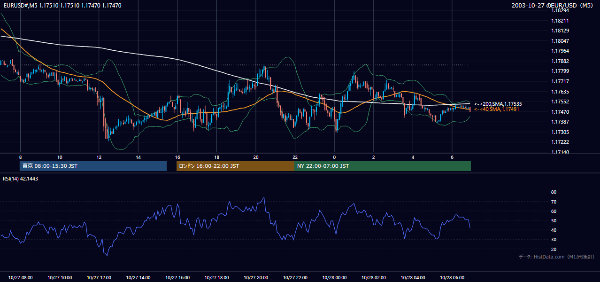600x282 pixels.
Task: Click the bottom time label 10/27 14:00
Action: 138,278
